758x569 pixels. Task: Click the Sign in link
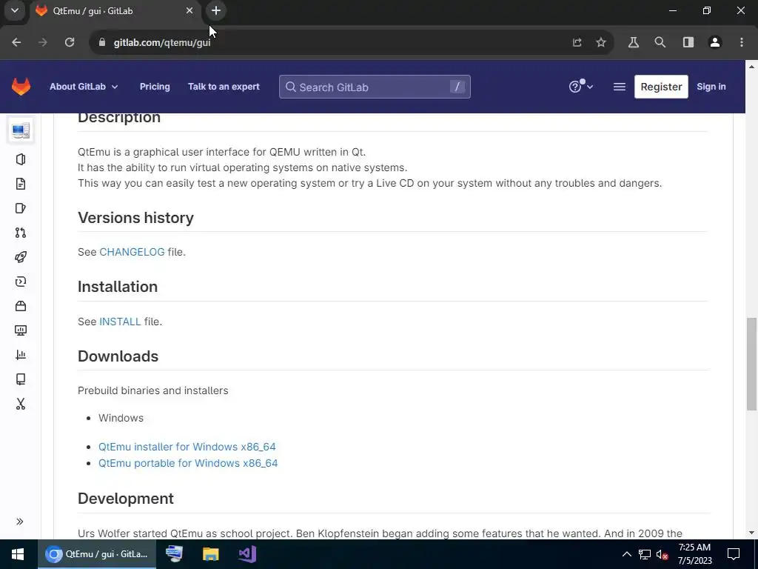711,87
